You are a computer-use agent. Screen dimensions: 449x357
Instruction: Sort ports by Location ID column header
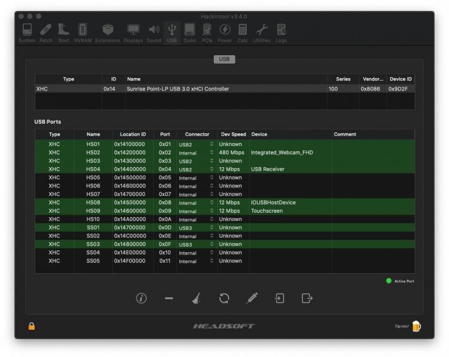(133, 134)
